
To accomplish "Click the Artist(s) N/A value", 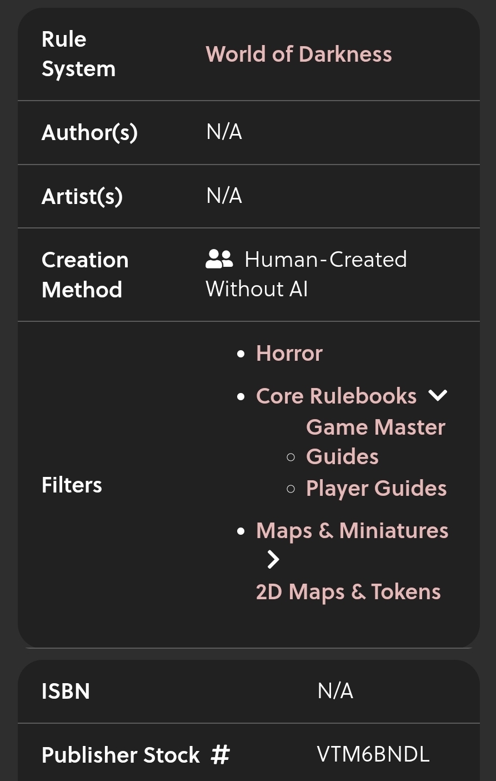I will [224, 196].
